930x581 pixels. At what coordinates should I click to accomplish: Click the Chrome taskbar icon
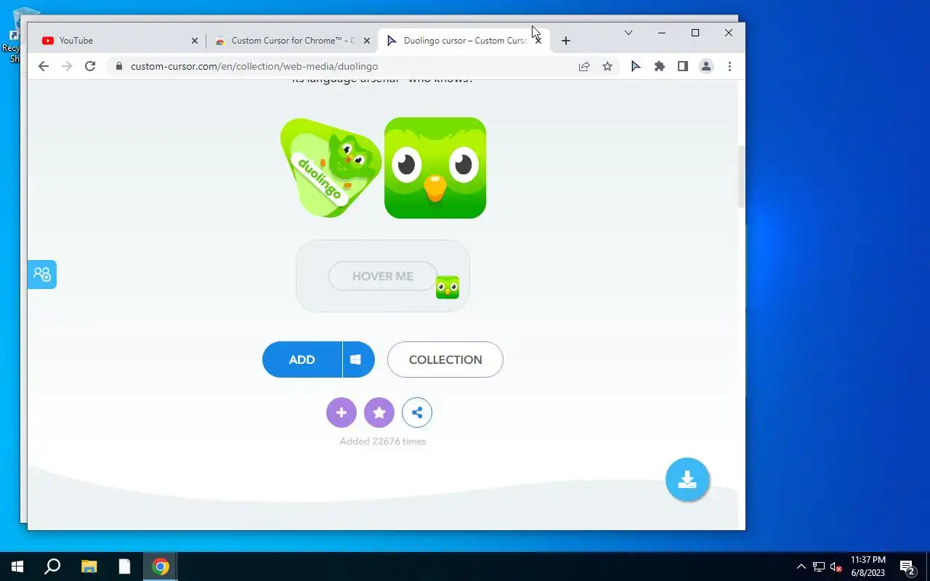click(x=161, y=566)
